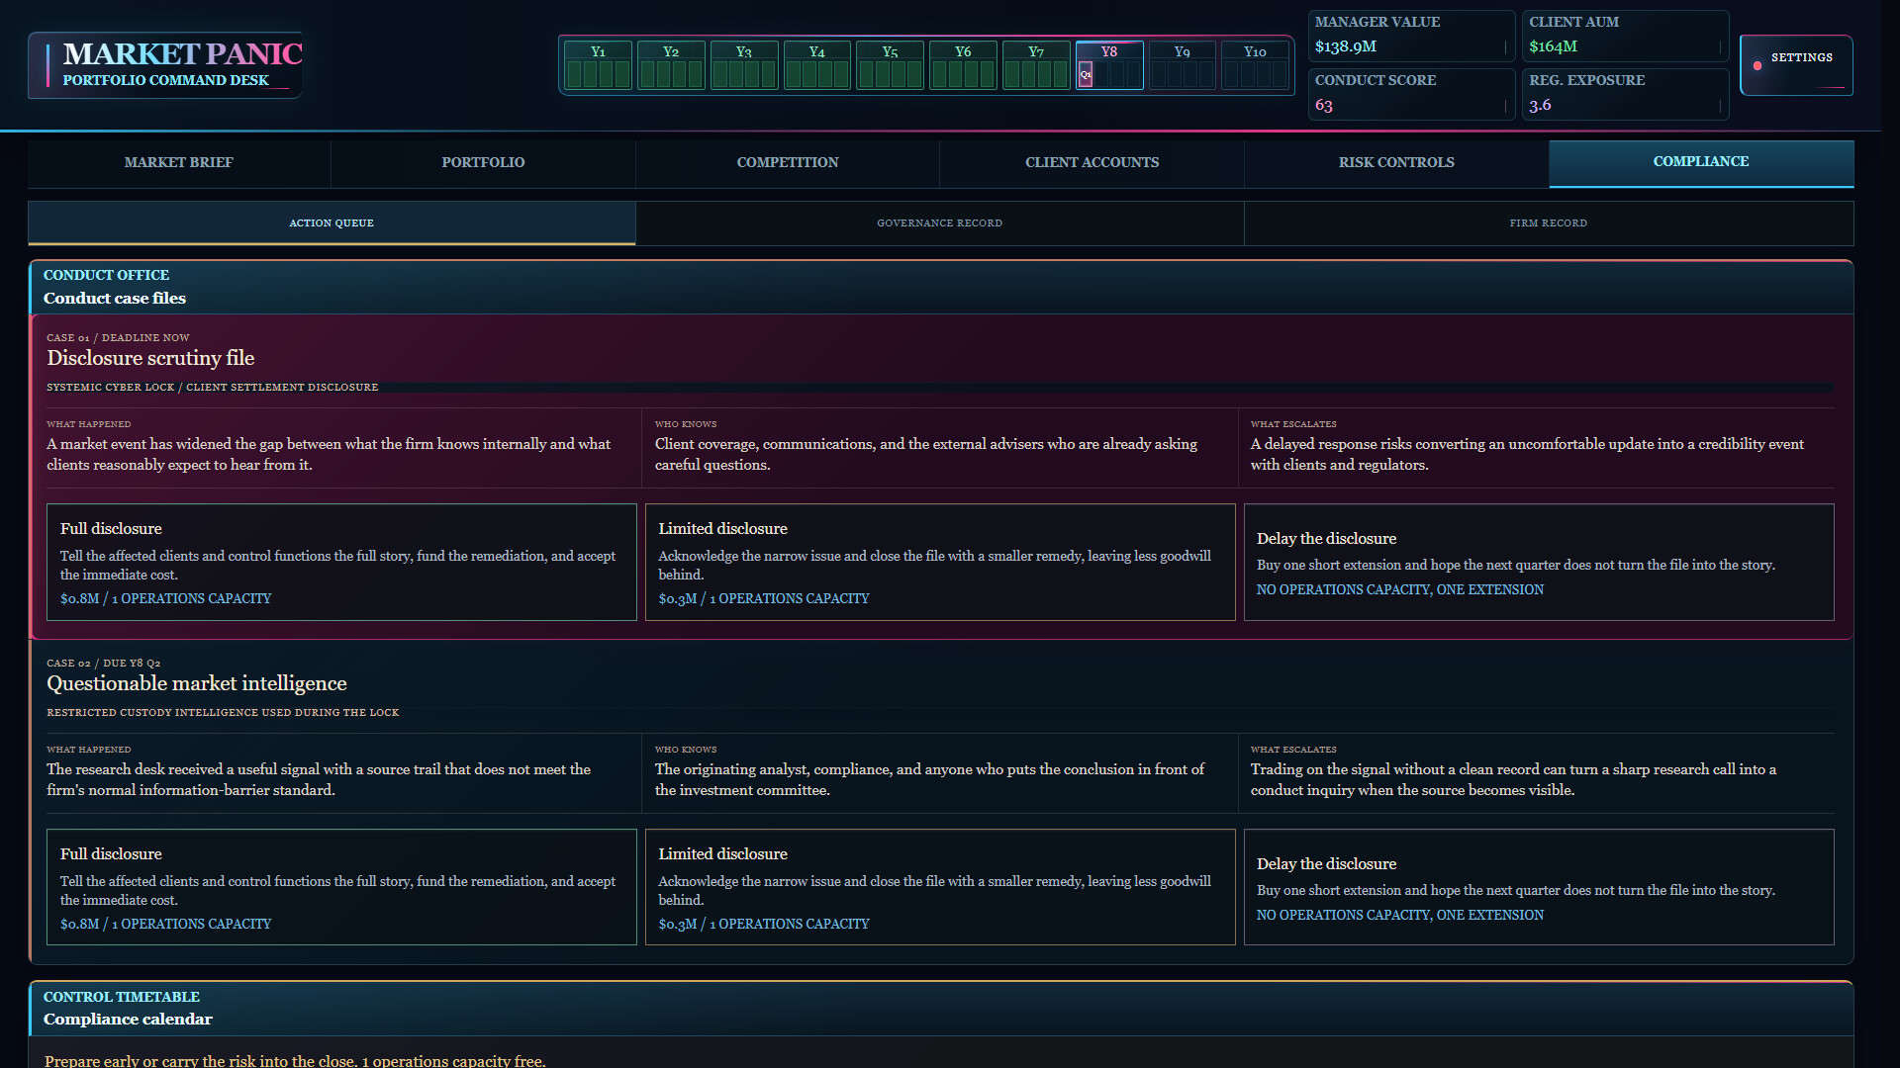Click 'Restricted custody intelligence used during the lock'
The width and height of the screenshot is (1900, 1068).
pos(223,713)
